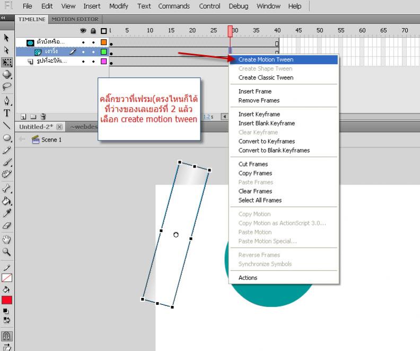This screenshot has width=420, height=351.
Task: Lock the ตัวบังหรือ... layer using its lock-column dot
Action: (93, 42)
